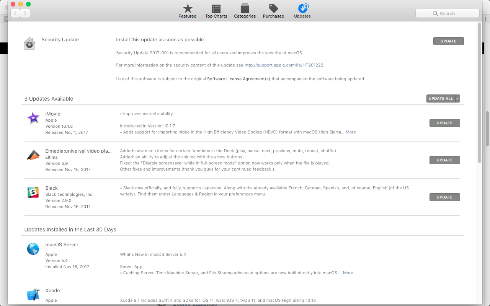
Task: Update Slack with its Update button
Action: [444, 197]
